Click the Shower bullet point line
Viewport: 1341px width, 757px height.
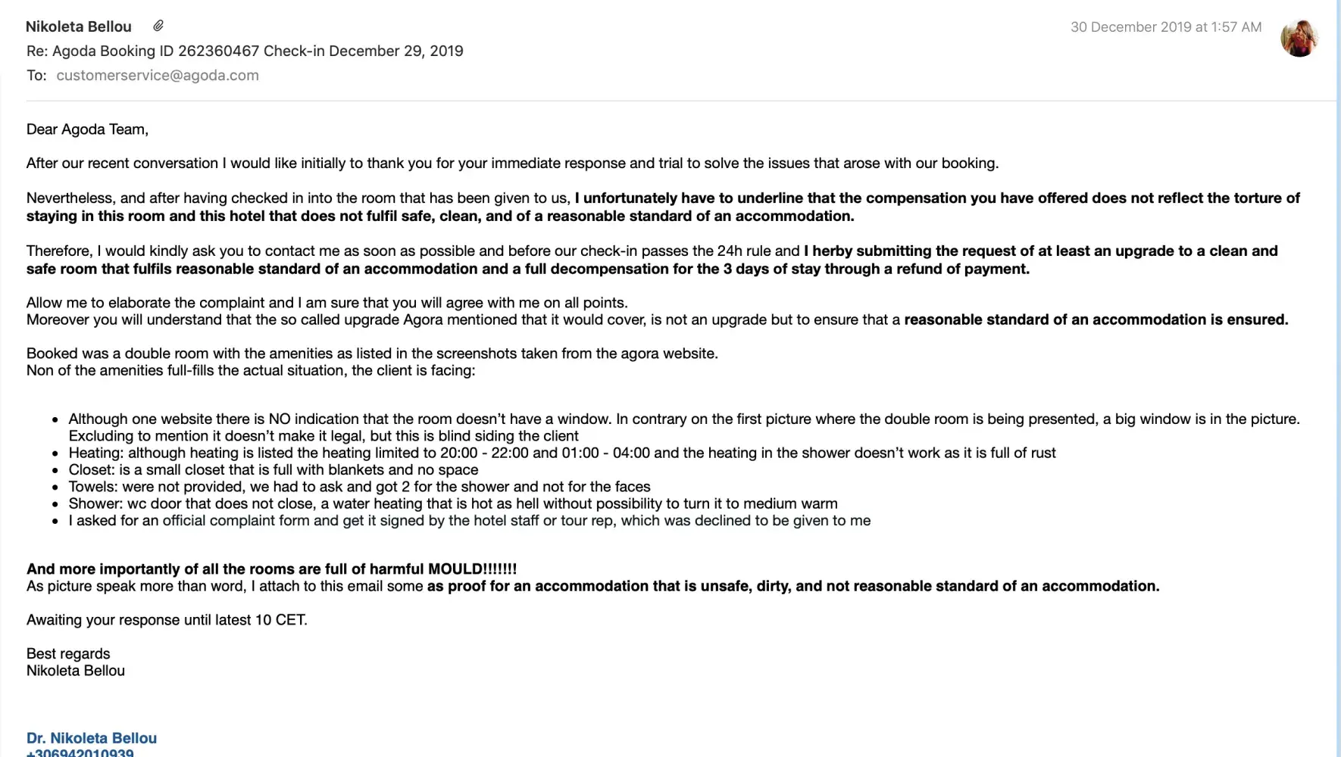pyautogui.click(x=452, y=503)
